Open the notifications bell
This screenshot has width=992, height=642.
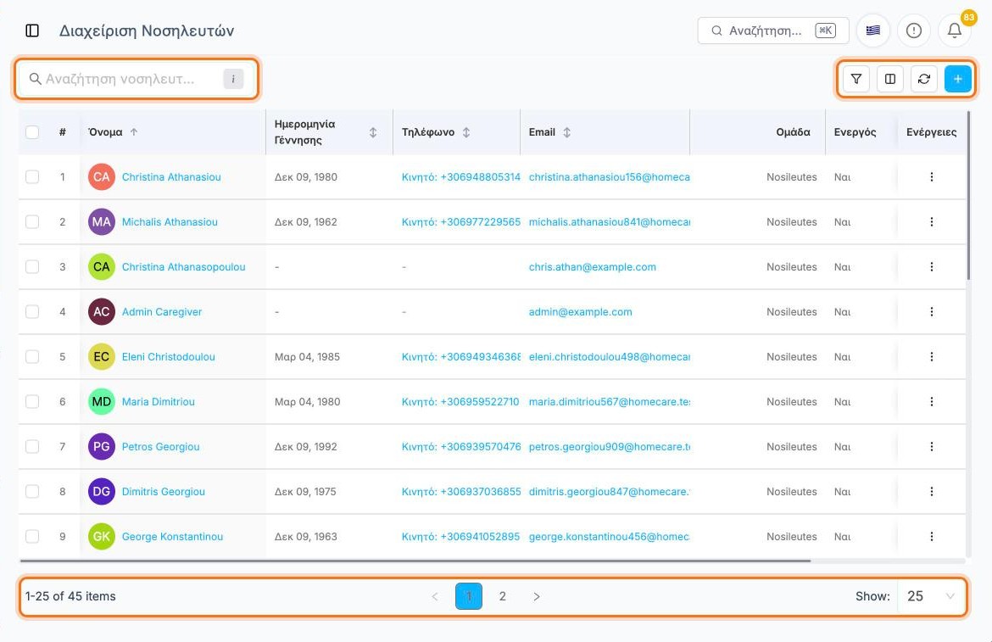click(x=955, y=31)
